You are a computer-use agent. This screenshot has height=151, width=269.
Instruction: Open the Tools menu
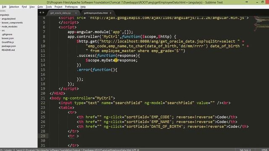(x=49, y=7)
